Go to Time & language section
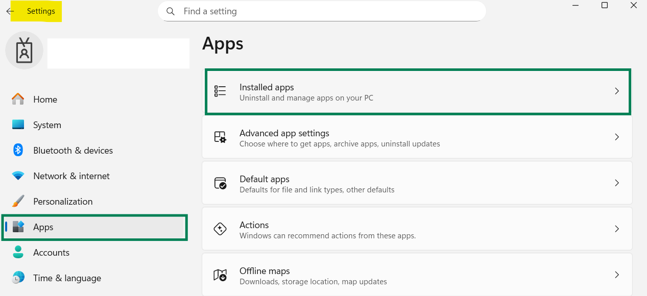The height and width of the screenshot is (296, 647). (67, 278)
